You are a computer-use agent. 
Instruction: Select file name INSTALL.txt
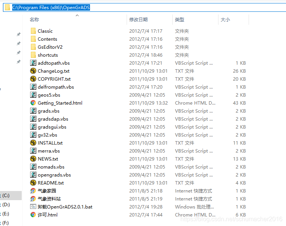pyautogui.click(x=50, y=143)
